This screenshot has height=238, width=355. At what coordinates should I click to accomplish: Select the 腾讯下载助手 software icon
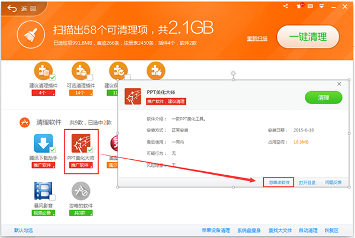[43, 145]
